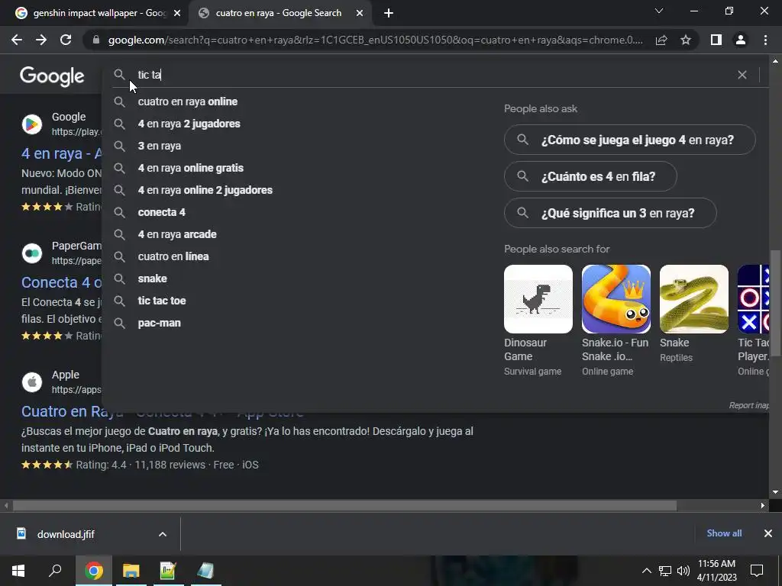Image resolution: width=782 pixels, height=586 pixels.
Task: Click the green notepad taskbar app
Action: 168,571
